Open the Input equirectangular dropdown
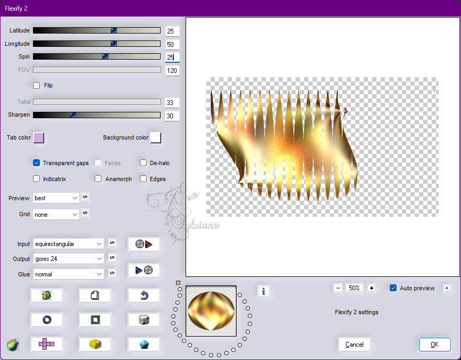 pyautogui.click(x=68, y=244)
